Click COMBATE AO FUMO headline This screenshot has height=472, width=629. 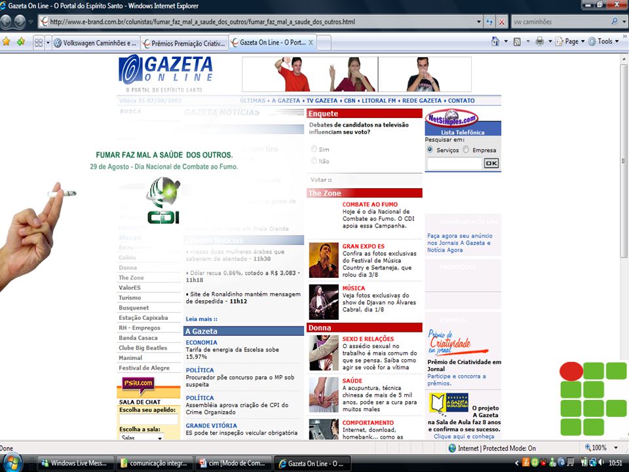pyautogui.click(x=370, y=204)
